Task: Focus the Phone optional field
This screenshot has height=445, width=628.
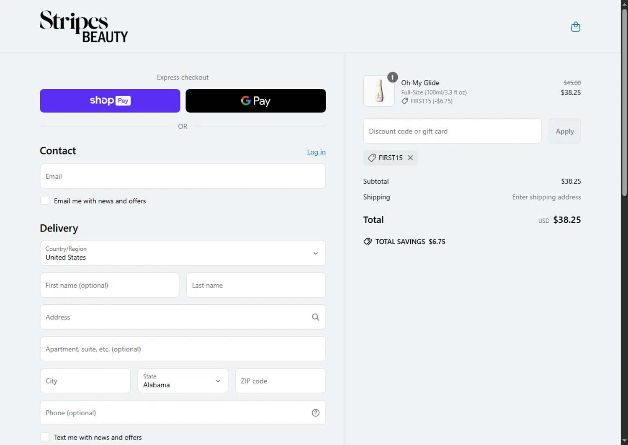Action: [183, 413]
